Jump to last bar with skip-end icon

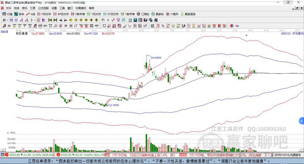(55, 20)
